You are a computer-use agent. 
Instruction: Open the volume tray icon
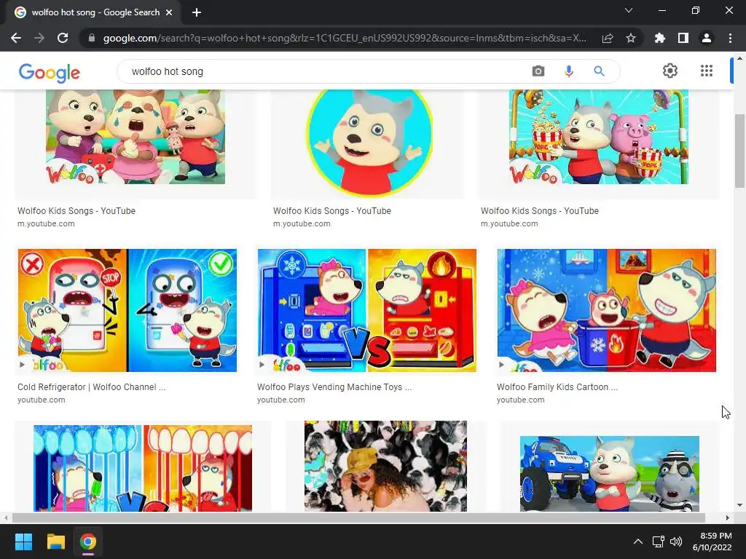tap(675, 542)
